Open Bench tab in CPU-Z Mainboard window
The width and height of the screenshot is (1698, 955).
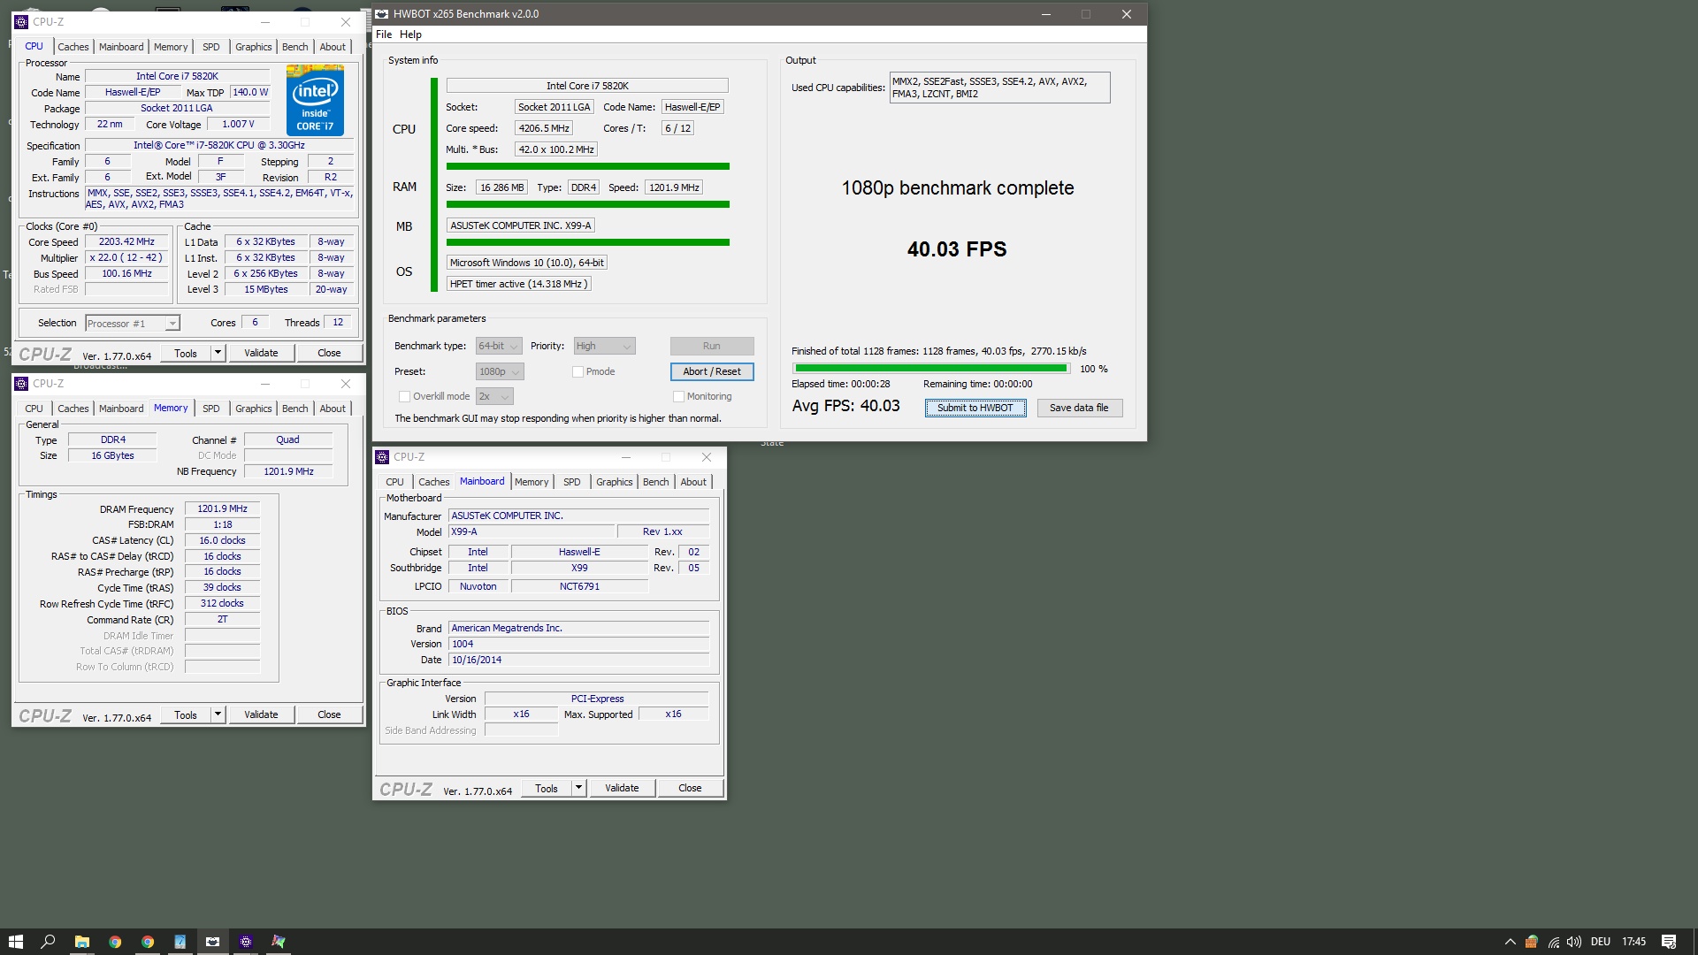(655, 482)
